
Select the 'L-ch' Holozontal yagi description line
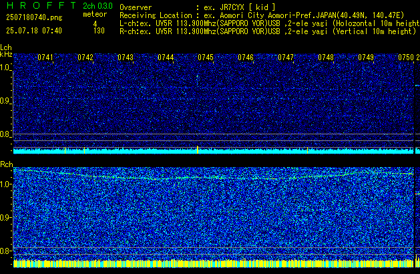click(270, 23)
